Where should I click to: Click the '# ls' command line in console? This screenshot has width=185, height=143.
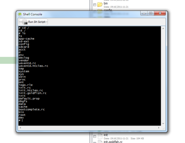[22, 33]
